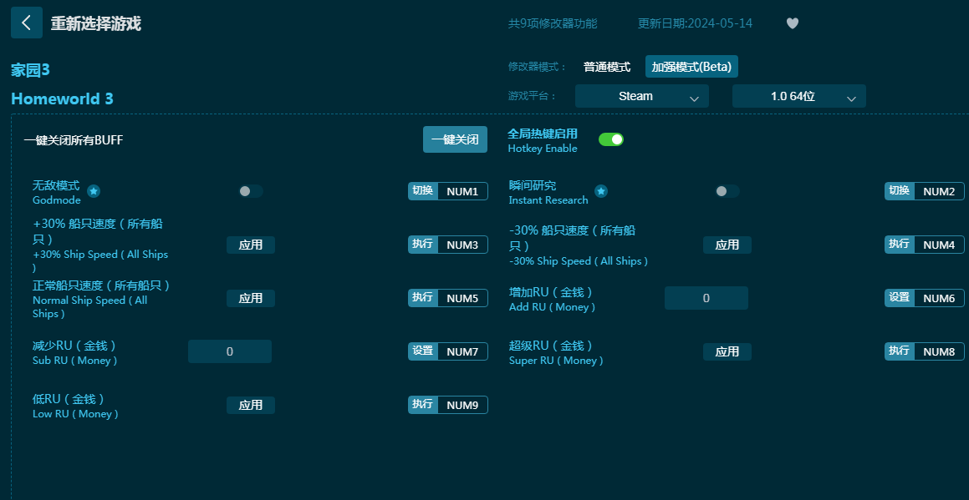The height and width of the screenshot is (500, 969).
Task: Select 加强模式(Beta) trainer mode
Action: click(x=691, y=67)
